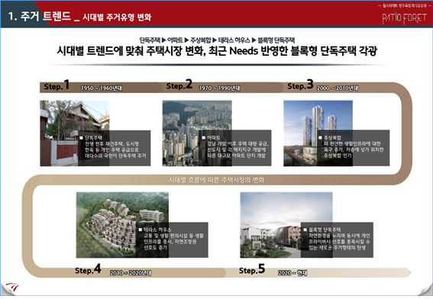Click the 테라스 하우스 description box

172,240
